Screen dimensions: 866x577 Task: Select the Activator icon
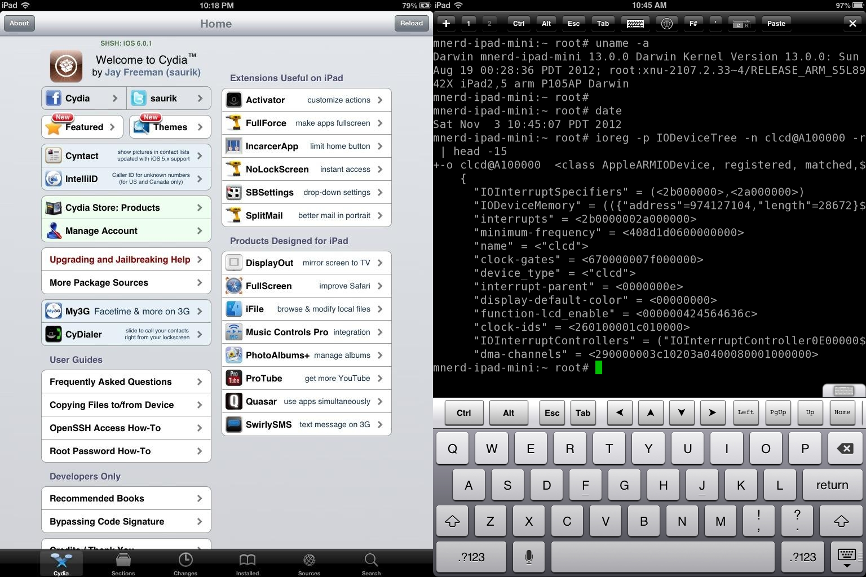pyautogui.click(x=234, y=100)
